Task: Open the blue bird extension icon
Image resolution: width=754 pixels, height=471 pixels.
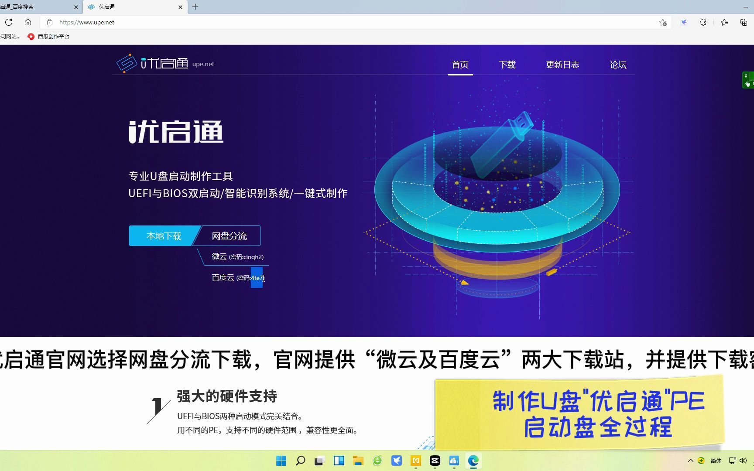Action: [x=684, y=22]
